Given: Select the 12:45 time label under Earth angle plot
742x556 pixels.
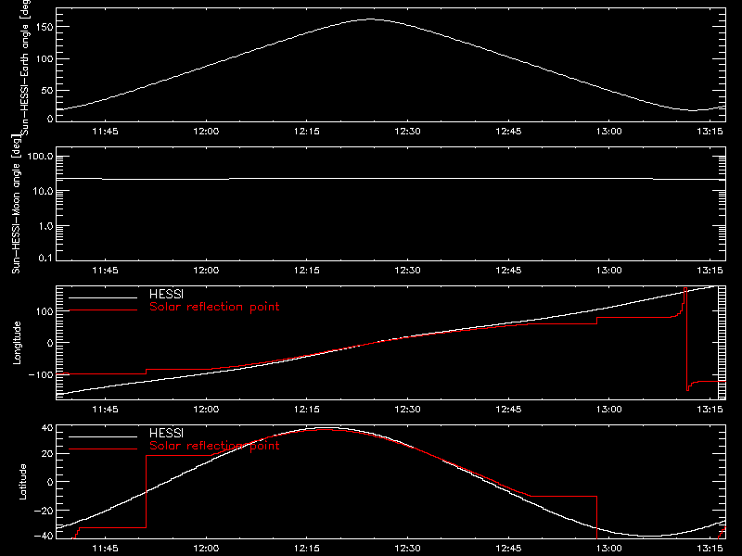Looking at the screenshot, I should click(508, 131).
